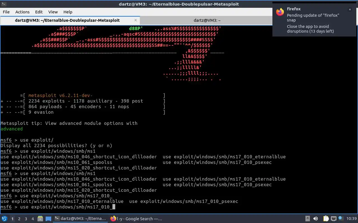This screenshot has height=223, width=358.
Task: Click the 'msf6 > use exploit/' command line
Action: pos(27,140)
